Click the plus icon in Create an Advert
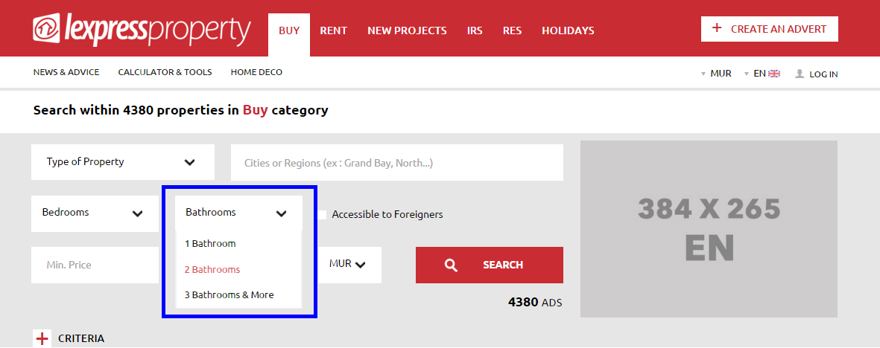Screen dimensions: 880x348 (716, 28)
